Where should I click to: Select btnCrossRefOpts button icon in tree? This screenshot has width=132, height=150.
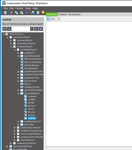click(22, 62)
